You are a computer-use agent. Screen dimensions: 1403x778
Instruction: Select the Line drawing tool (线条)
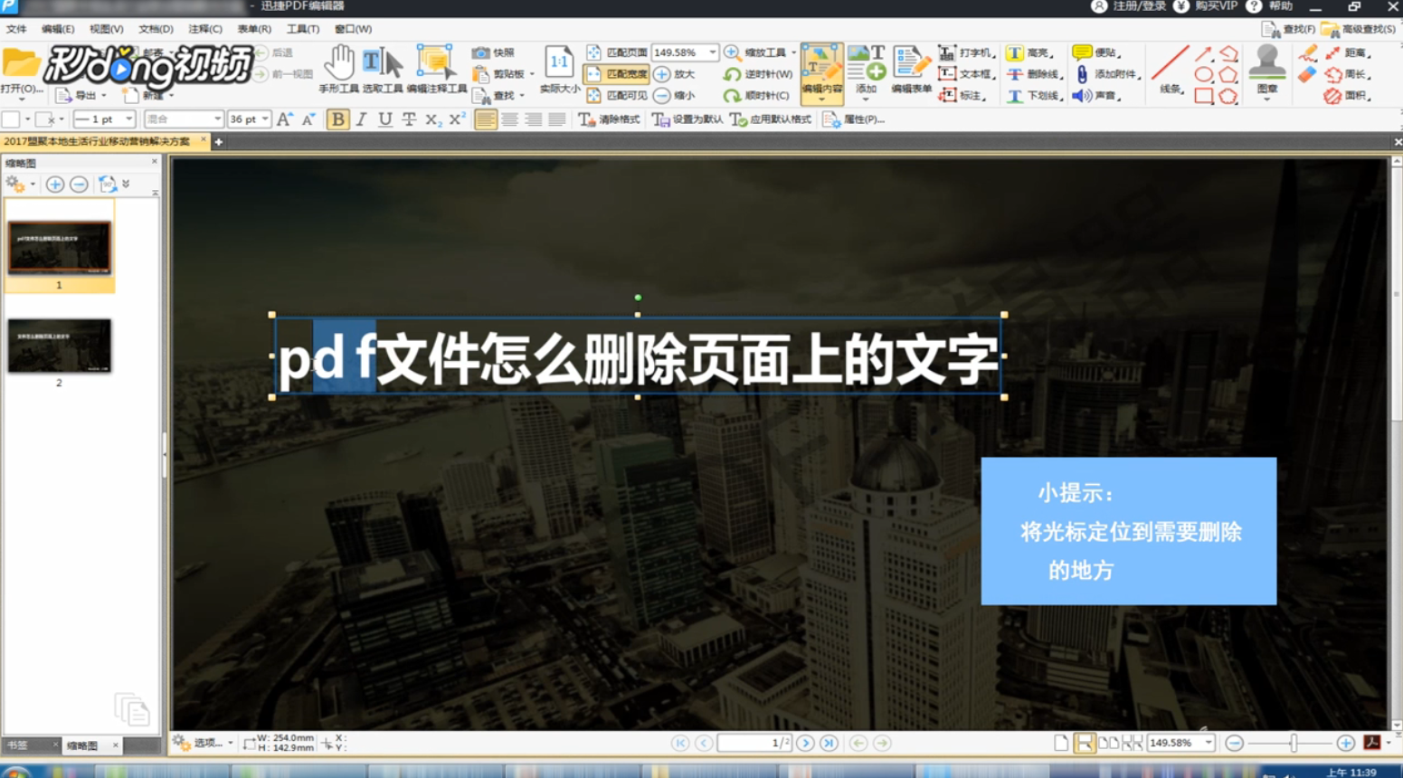point(1170,70)
